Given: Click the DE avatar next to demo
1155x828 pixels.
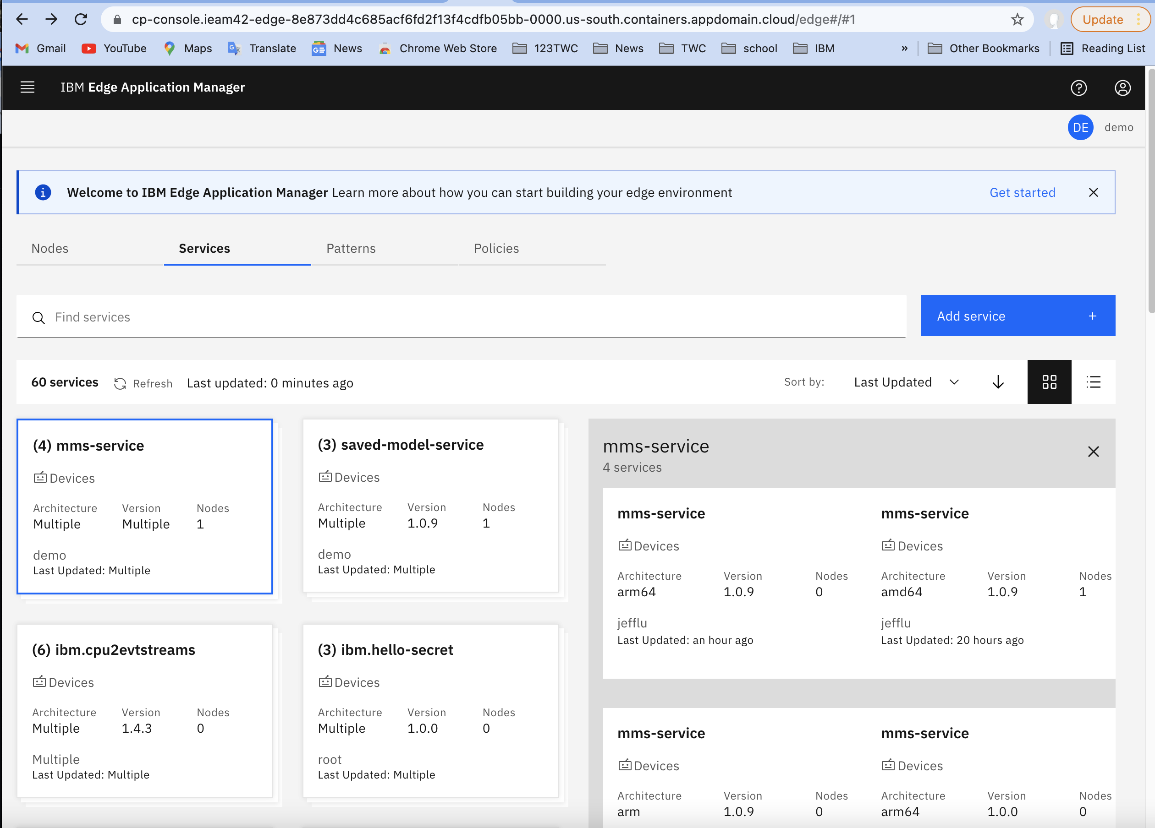Looking at the screenshot, I should click(1081, 127).
